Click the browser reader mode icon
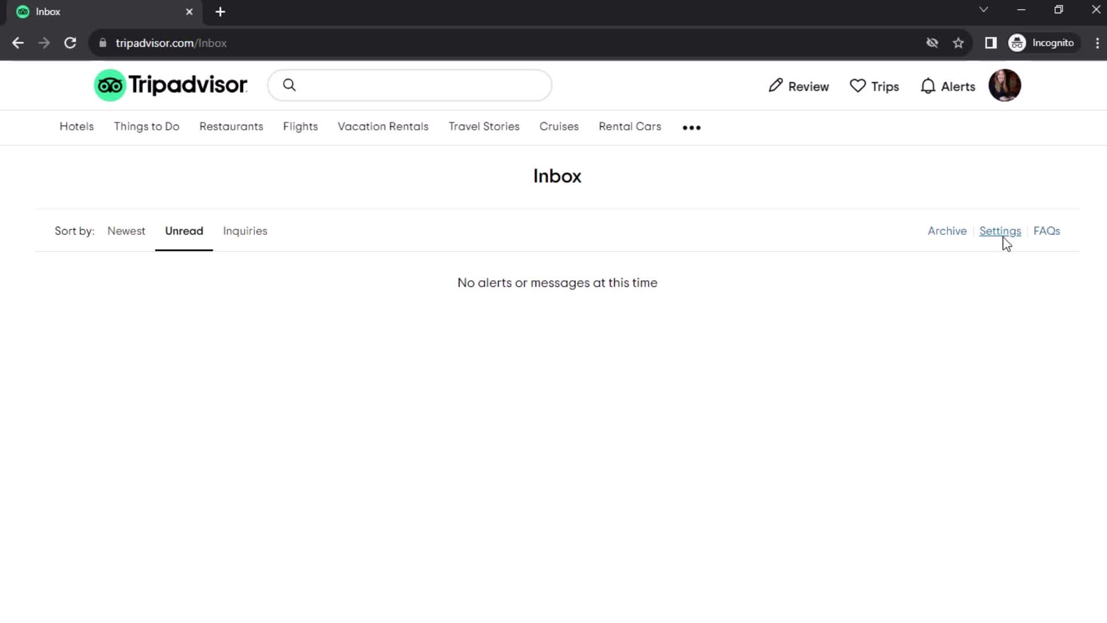The width and height of the screenshot is (1107, 623). point(992,43)
